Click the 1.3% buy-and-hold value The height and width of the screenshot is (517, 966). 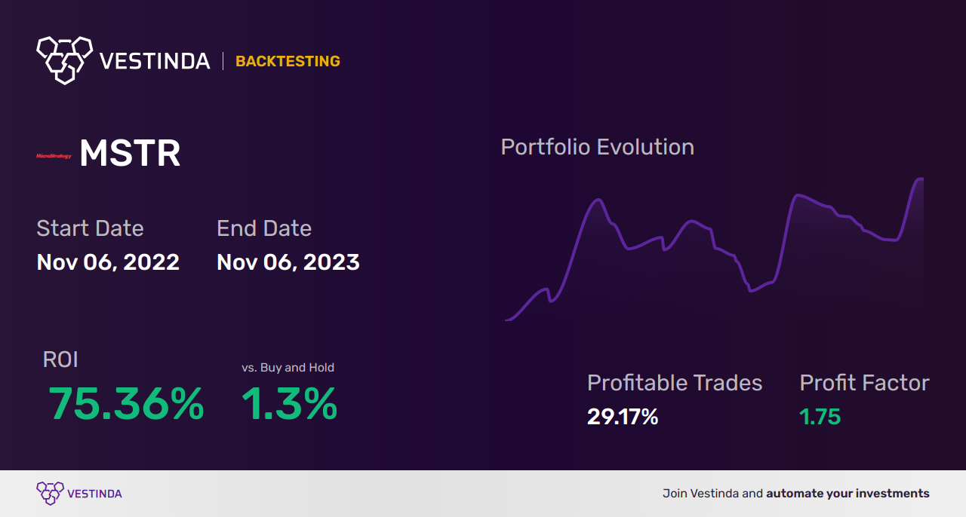[x=289, y=405]
